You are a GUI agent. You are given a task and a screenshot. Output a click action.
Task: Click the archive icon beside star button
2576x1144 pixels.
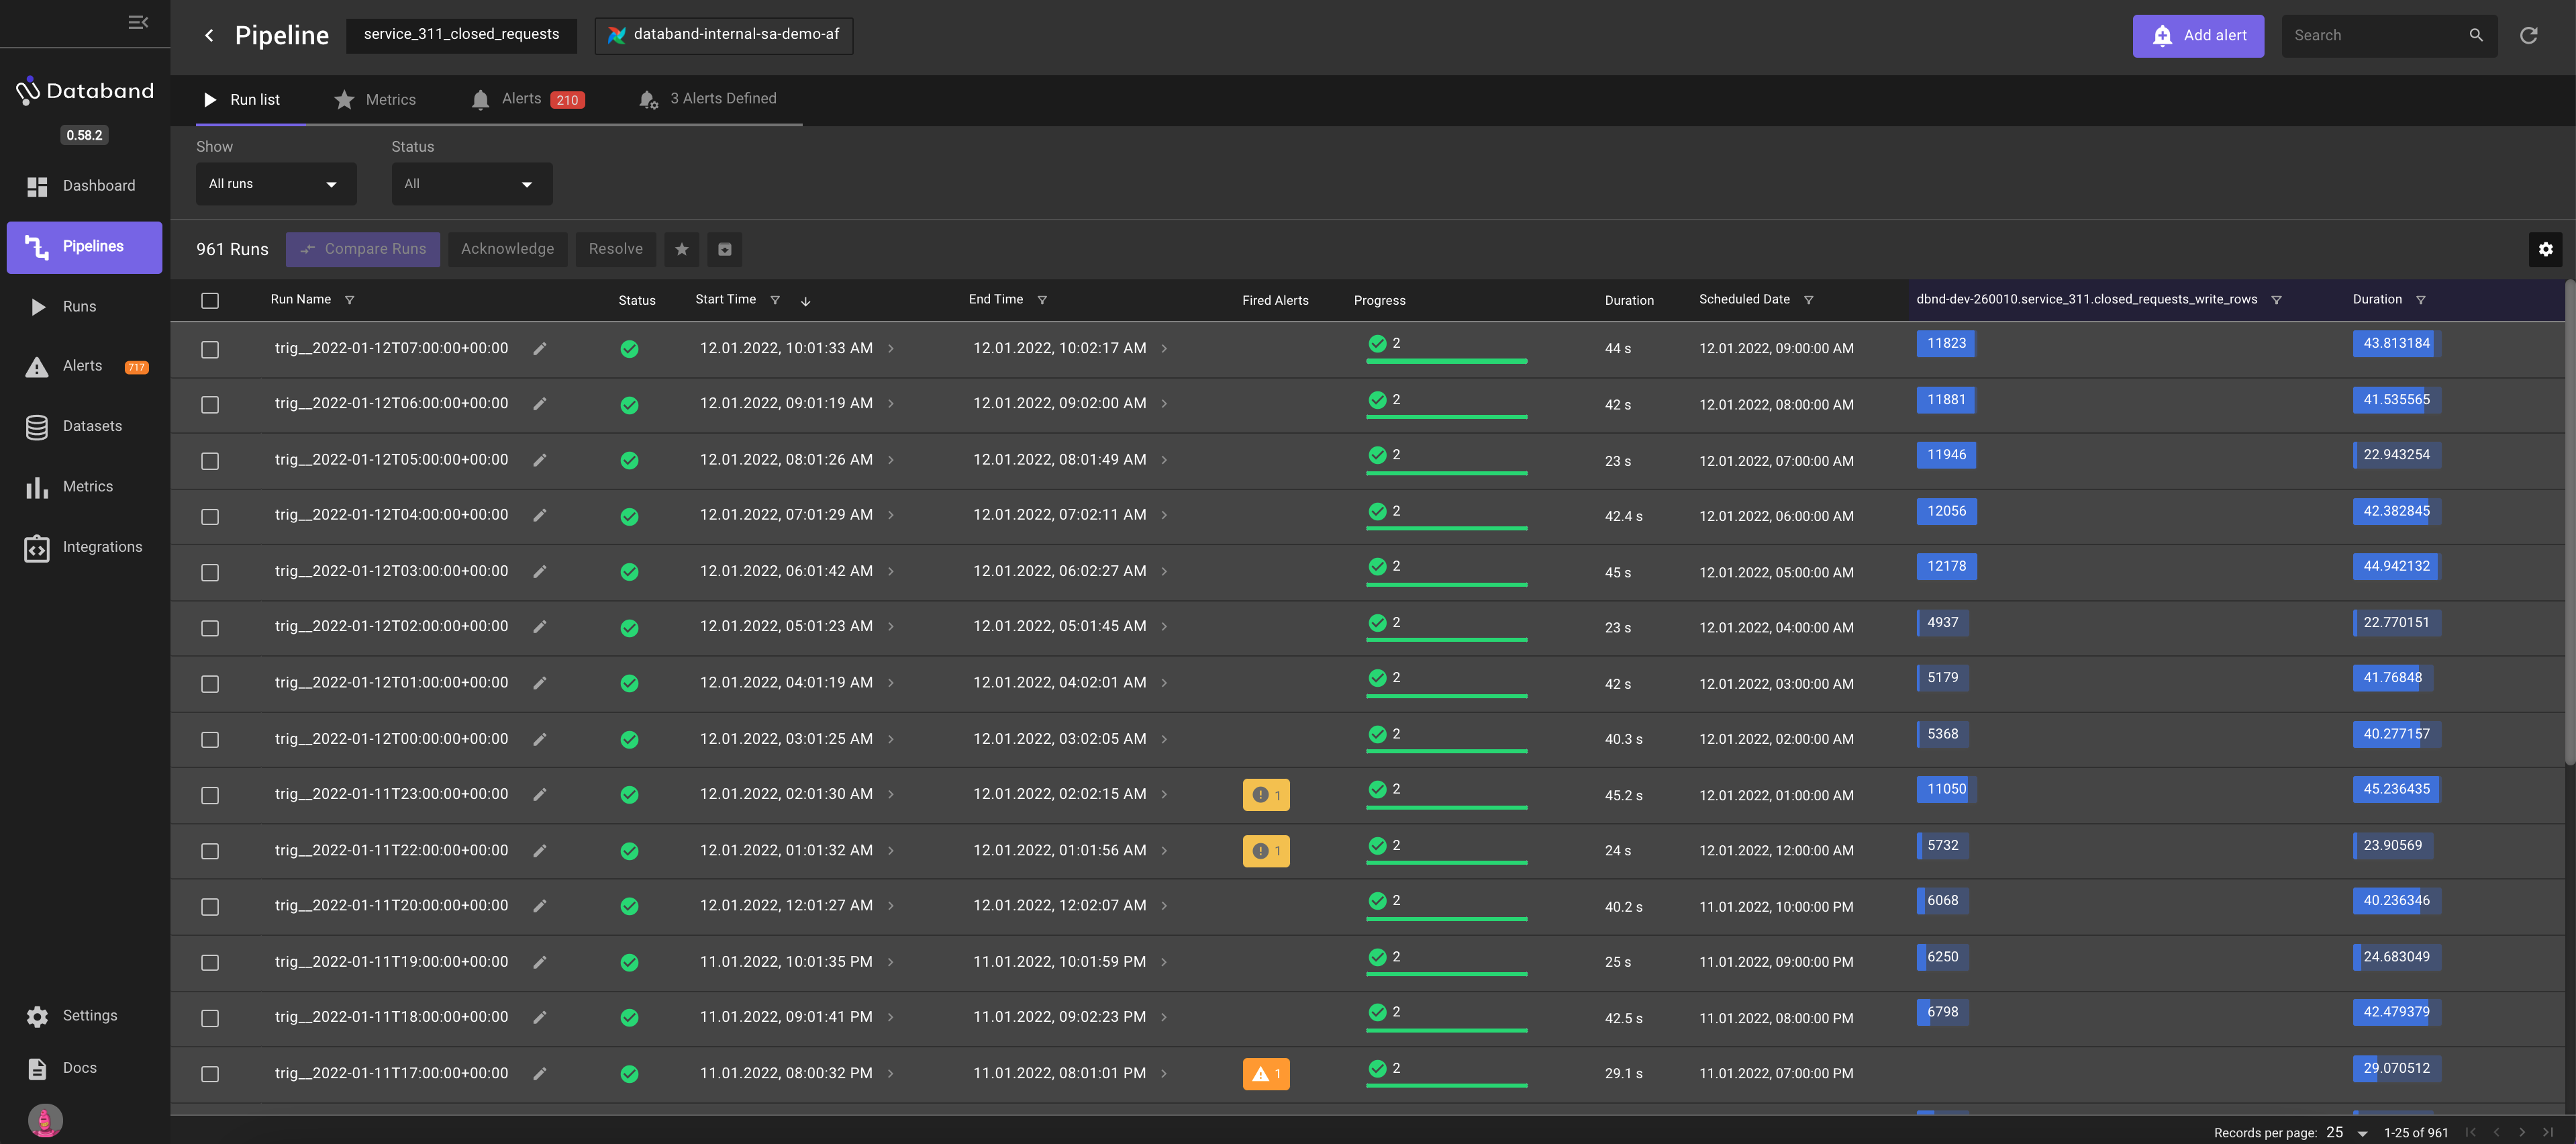click(x=724, y=249)
